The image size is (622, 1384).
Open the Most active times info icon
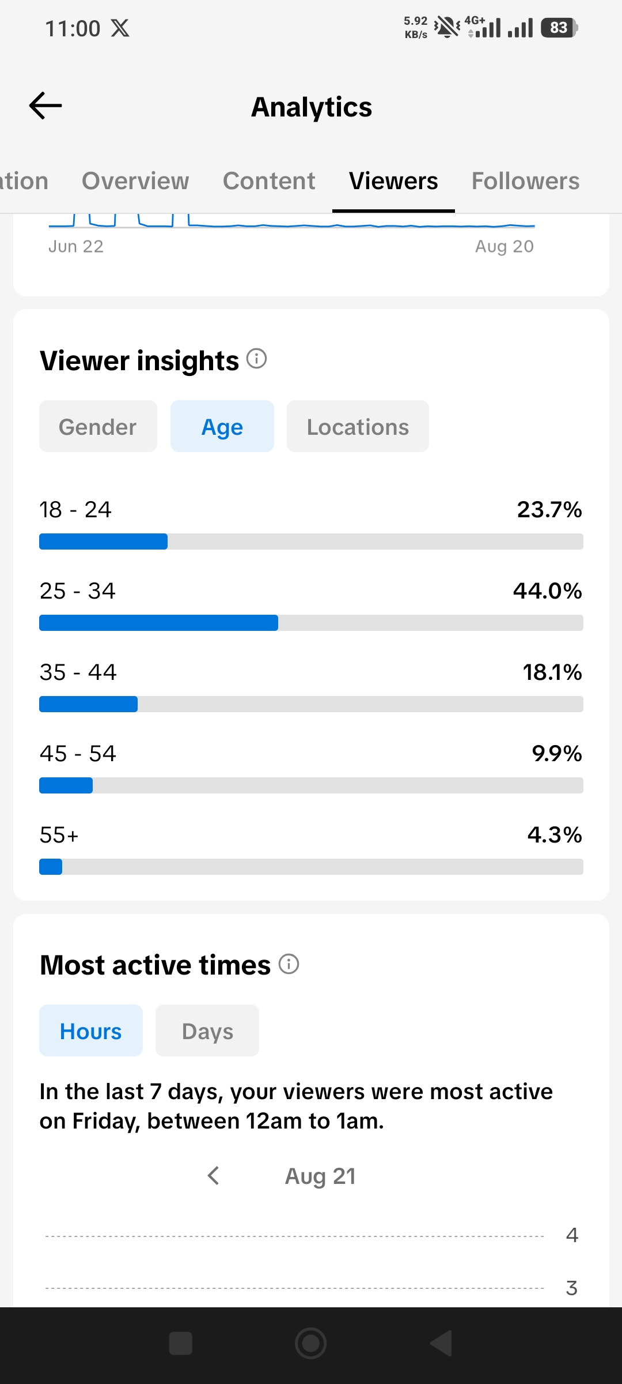click(x=289, y=964)
